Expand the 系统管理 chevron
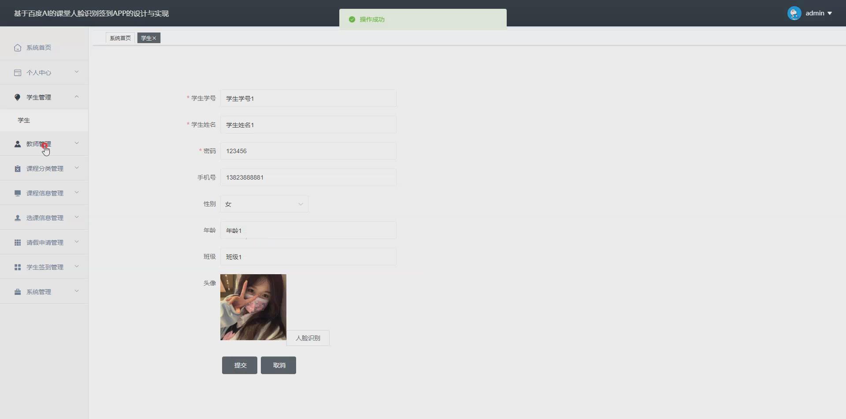The width and height of the screenshot is (846, 419). pyautogui.click(x=77, y=291)
